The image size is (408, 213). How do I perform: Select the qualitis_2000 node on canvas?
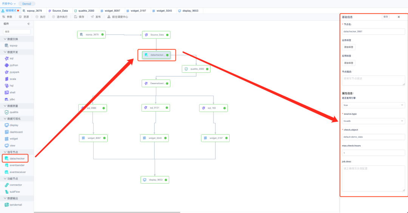(x=196, y=69)
